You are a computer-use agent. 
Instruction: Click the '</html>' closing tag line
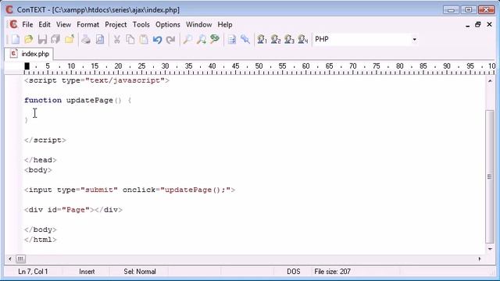[41, 240]
